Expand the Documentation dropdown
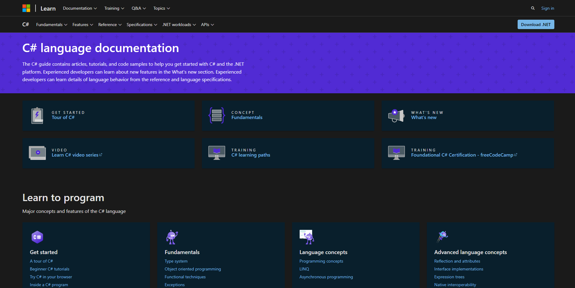 coord(80,8)
